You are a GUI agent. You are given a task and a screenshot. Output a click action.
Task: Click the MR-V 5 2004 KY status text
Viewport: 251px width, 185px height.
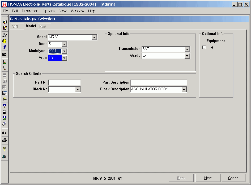tap(108, 178)
